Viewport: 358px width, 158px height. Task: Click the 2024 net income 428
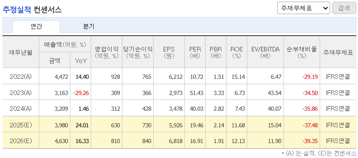point(147,109)
